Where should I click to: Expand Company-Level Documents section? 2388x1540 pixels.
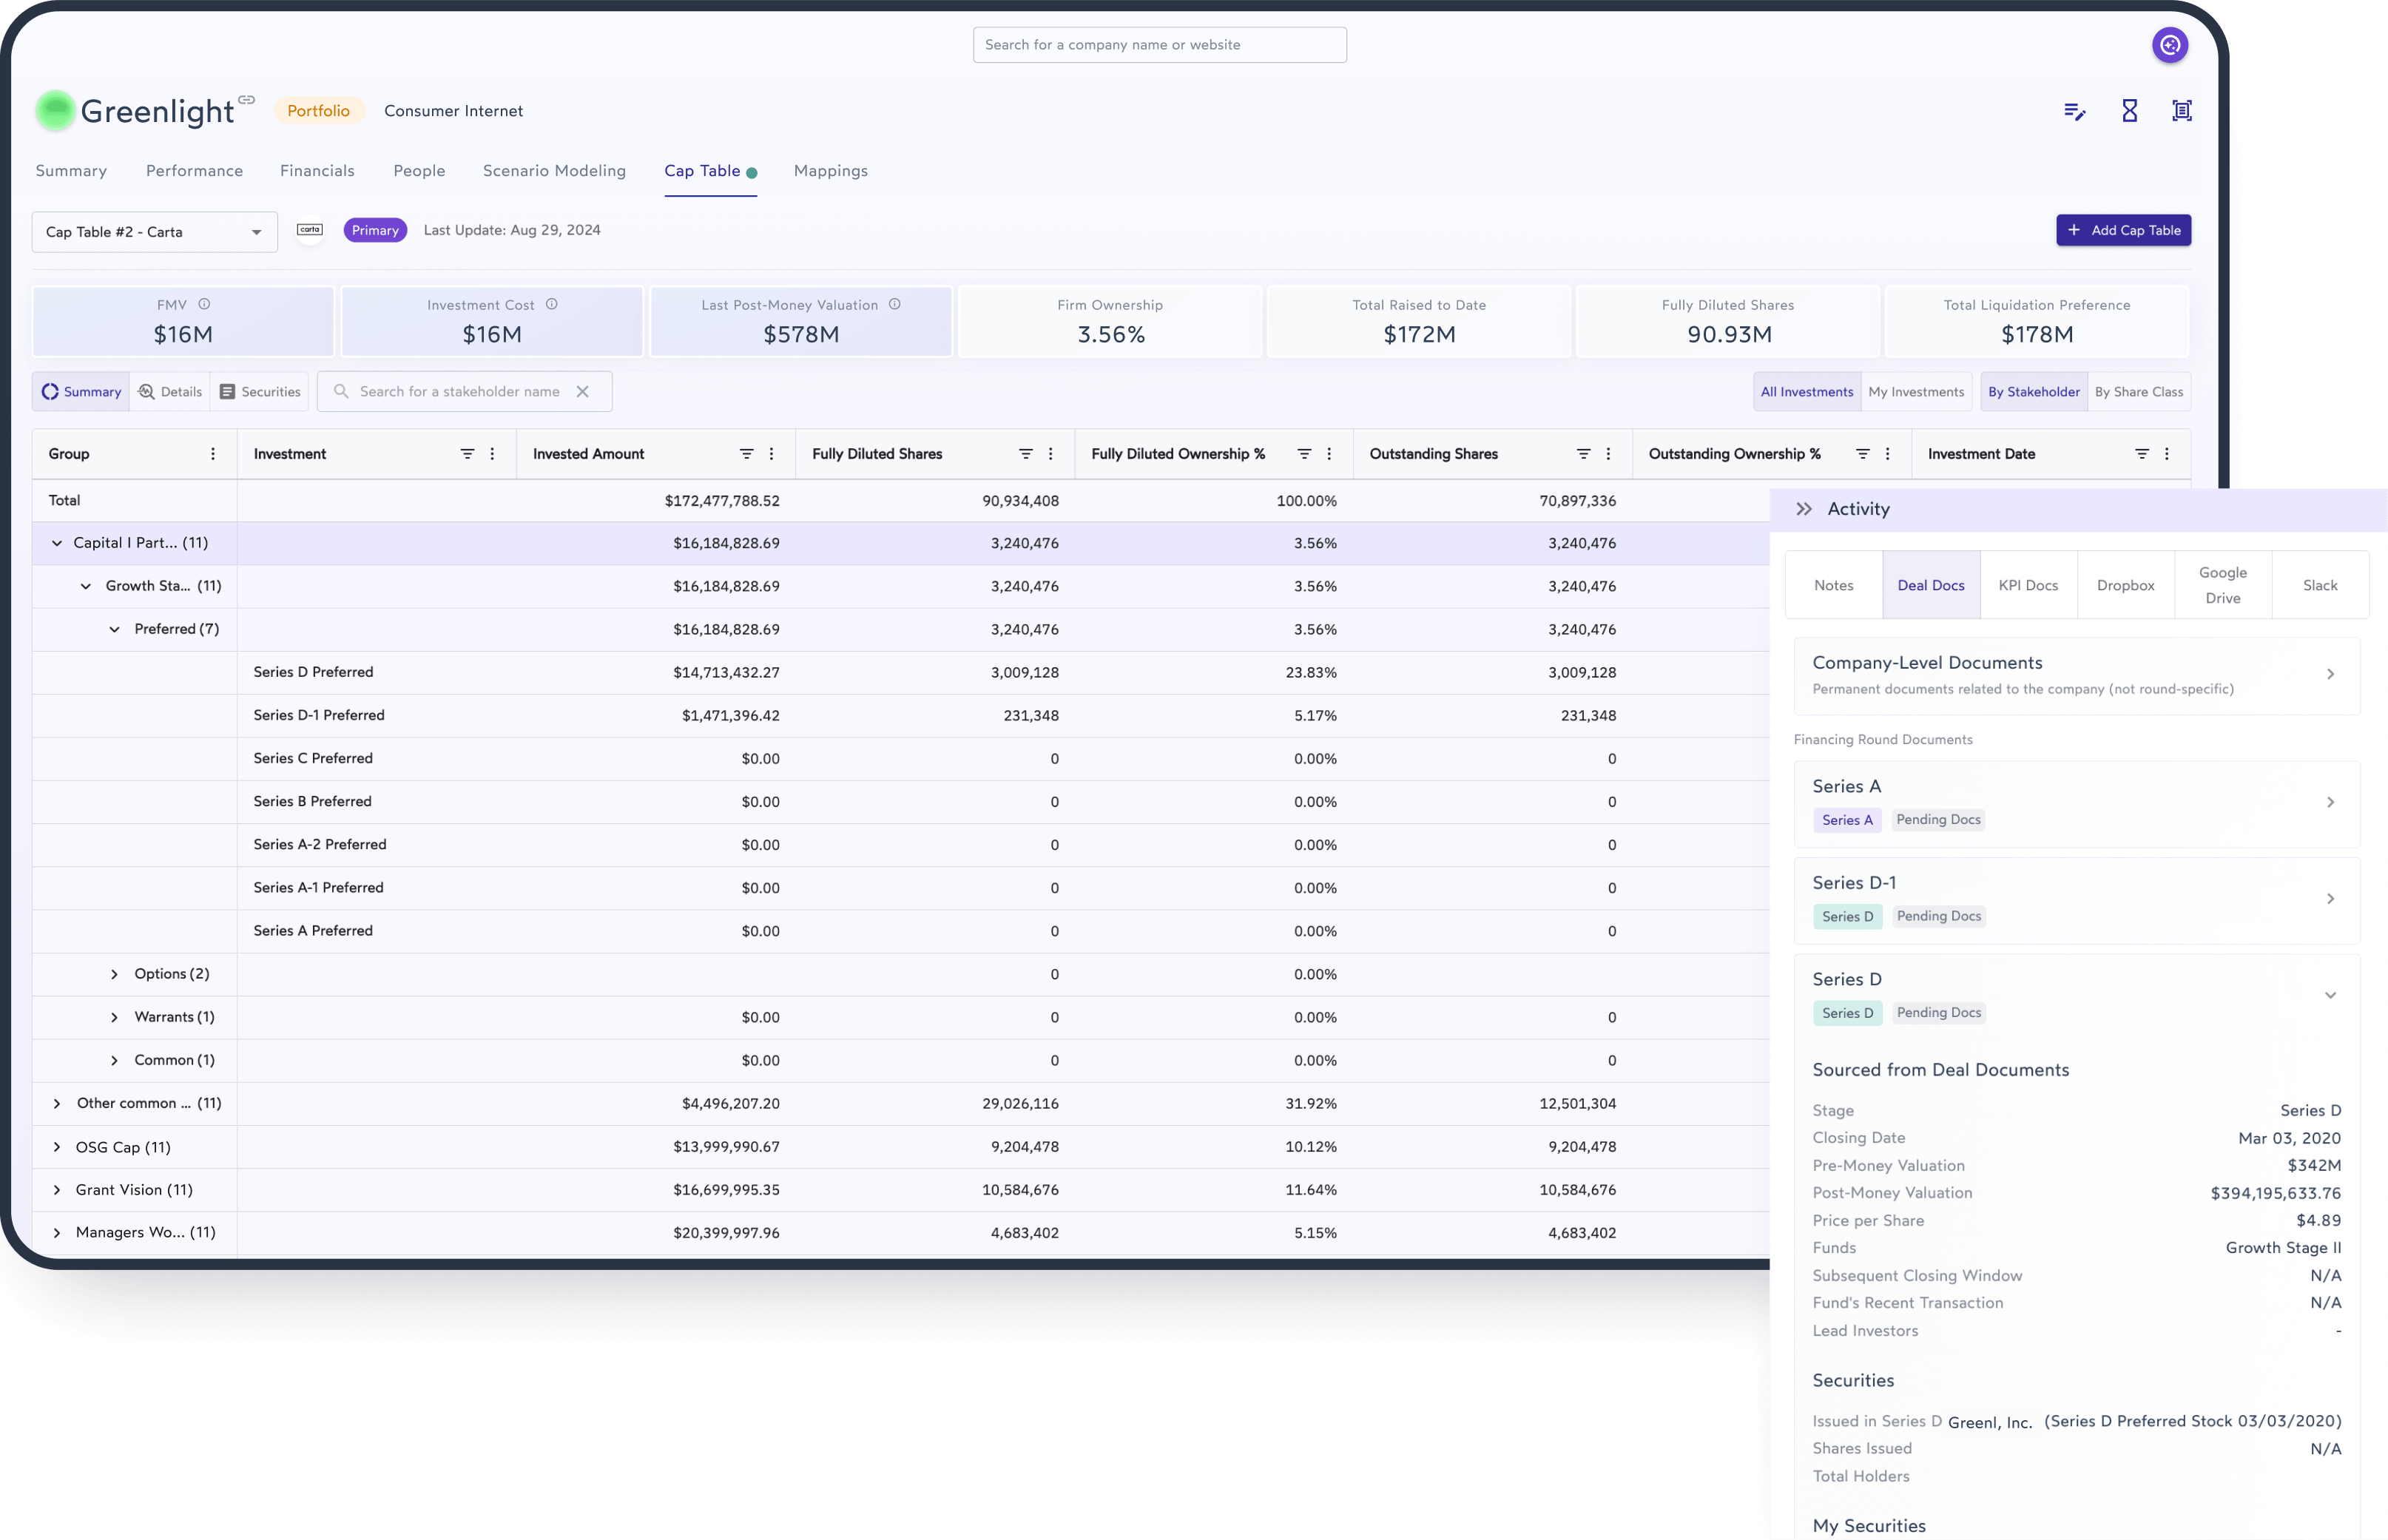tap(2330, 675)
